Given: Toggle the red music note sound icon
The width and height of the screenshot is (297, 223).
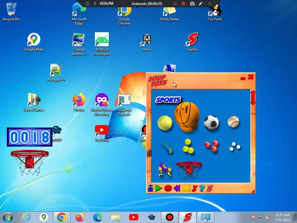Looking at the screenshot, I should [195, 188].
